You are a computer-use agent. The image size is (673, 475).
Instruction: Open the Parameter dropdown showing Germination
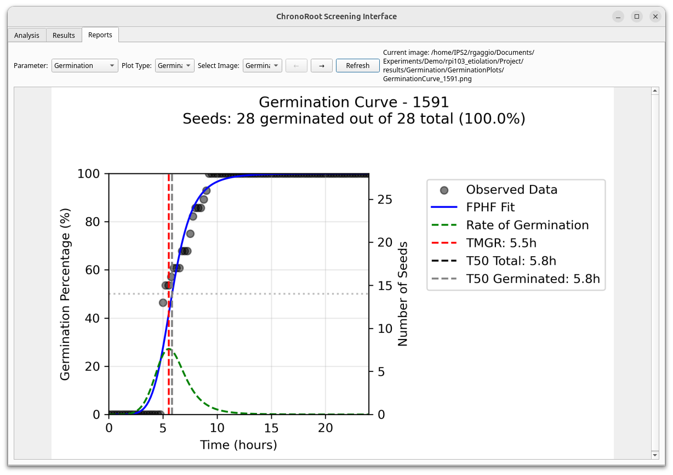pyautogui.click(x=85, y=66)
